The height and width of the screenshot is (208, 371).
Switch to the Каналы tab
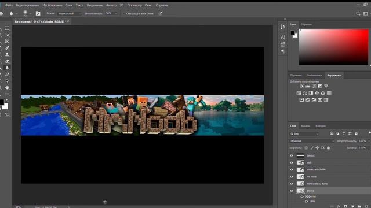click(305, 126)
